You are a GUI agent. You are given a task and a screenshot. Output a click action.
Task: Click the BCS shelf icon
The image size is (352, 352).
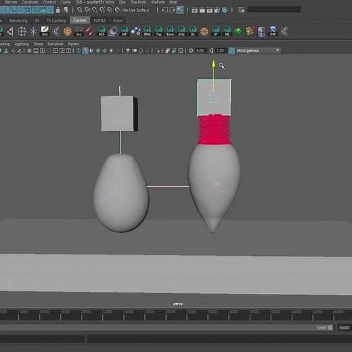click(x=102, y=31)
